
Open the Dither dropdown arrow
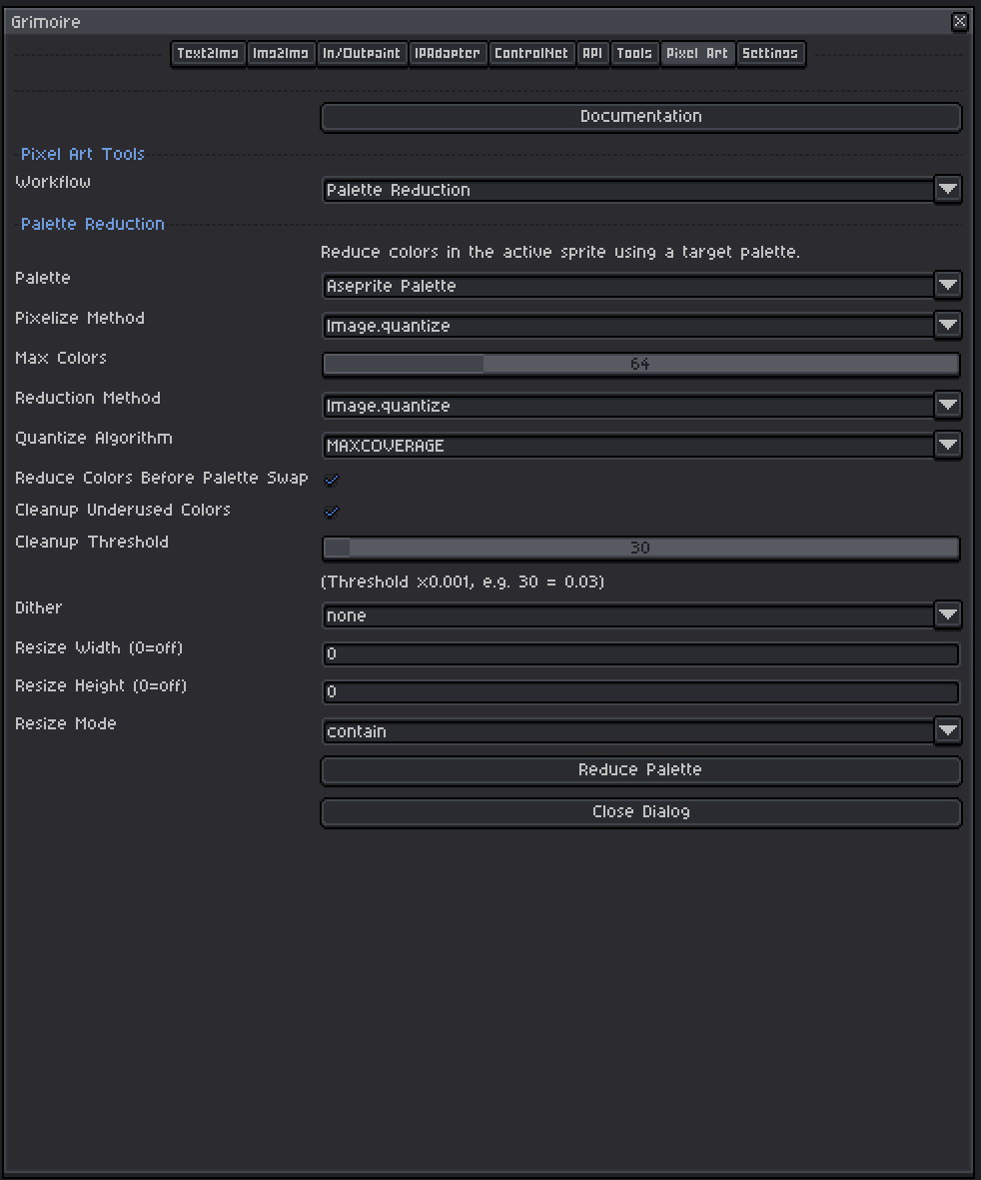[948, 614]
